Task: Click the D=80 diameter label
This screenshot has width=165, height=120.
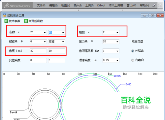Action: [x=128, y=84]
